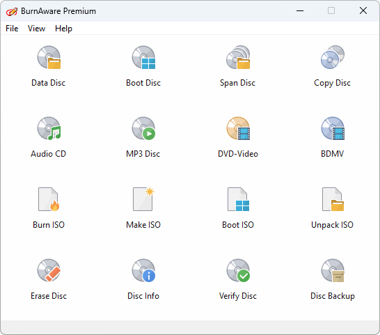
Task: Open the View menu
Action: (36, 29)
